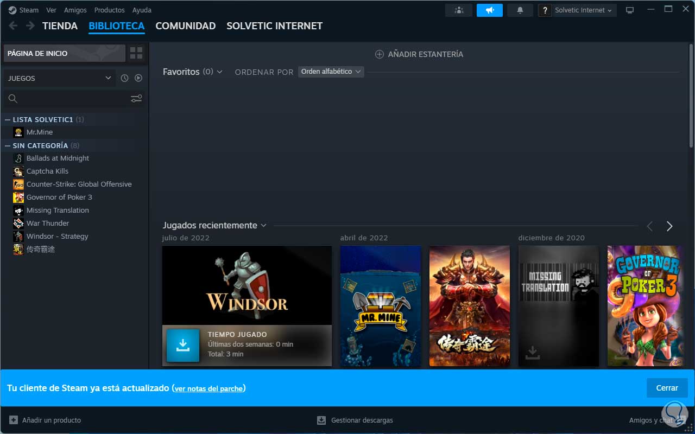
Task: Click the Steam logo icon in the menu bar
Action: [x=12, y=10]
